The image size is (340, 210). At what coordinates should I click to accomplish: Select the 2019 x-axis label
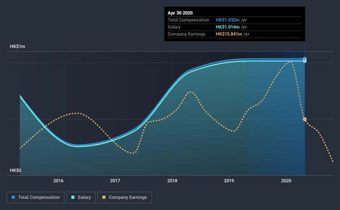pos(229,181)
